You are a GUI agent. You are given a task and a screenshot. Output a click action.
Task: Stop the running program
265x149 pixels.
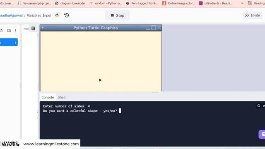click(x=118, y=15)
